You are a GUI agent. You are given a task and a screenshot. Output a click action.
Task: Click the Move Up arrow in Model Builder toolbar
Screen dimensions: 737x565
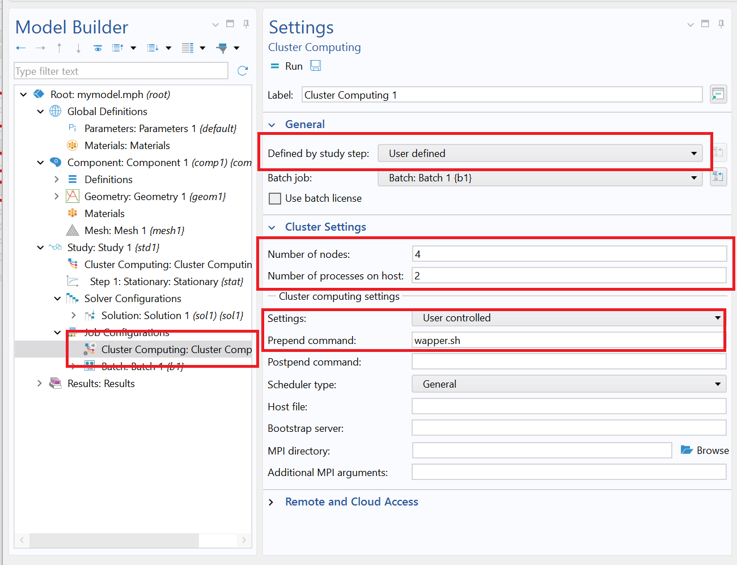60,48
